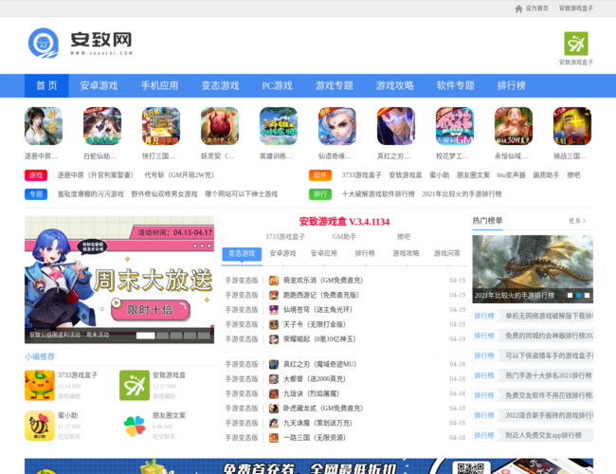Viewport: 616px width, 474px height.
Task: Open the 白蛇仙劫 game icon
Action: coord(101,126)
